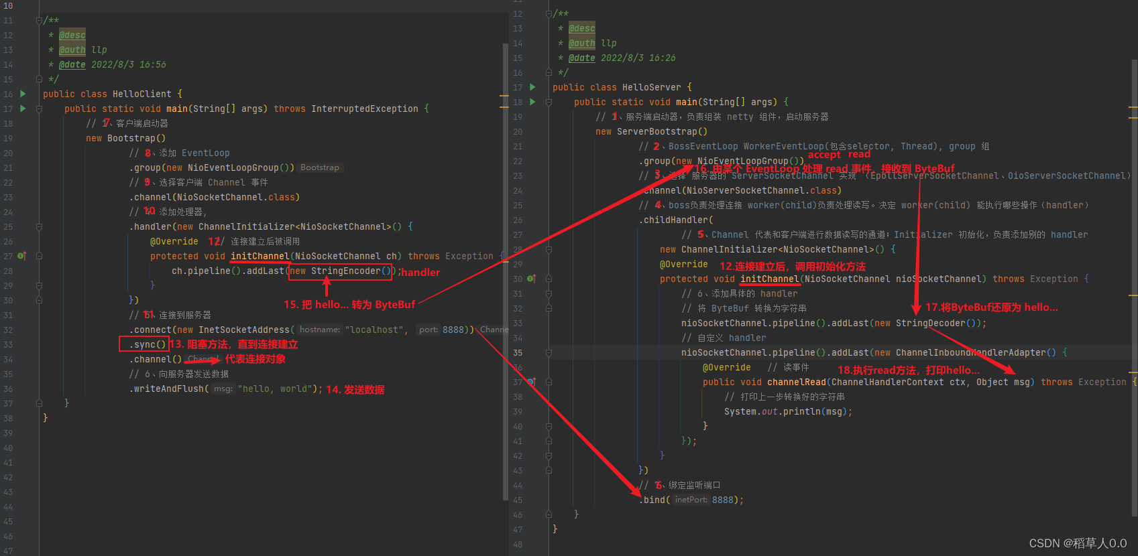The image size is (1138, 556).
Task: Collapse ChannelInitializer anonymous class in HelloServer
Action: pos(549,249)
